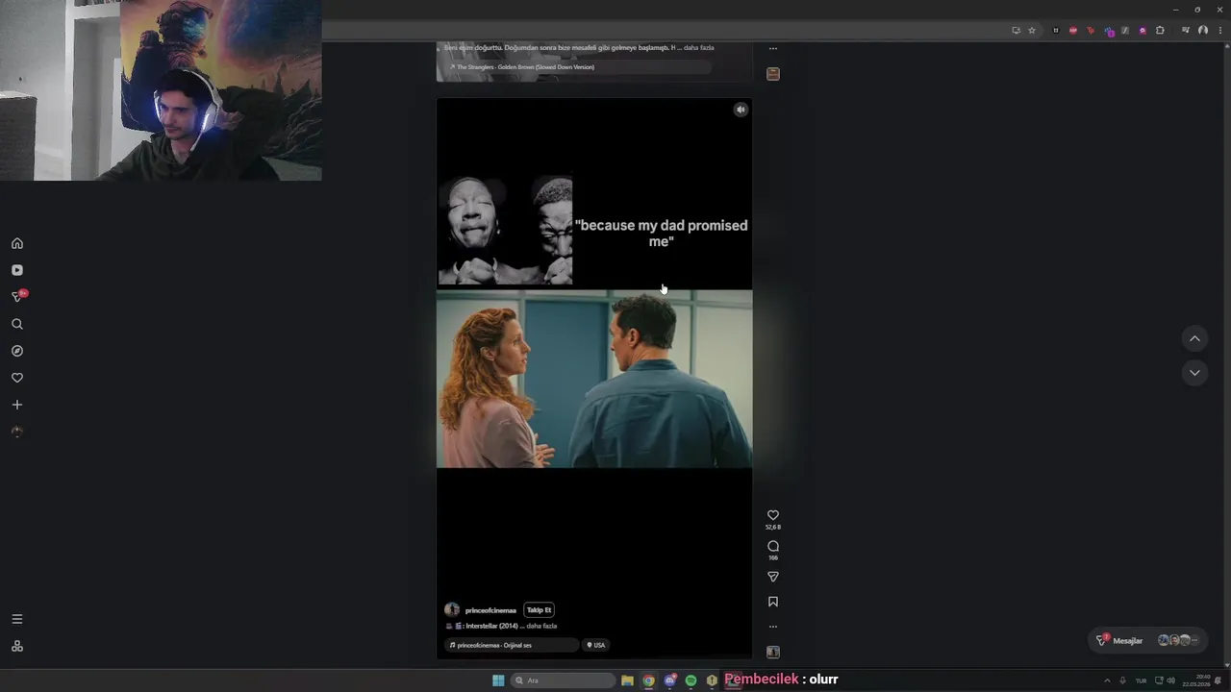Open comments on the Interstellar reel
The image size is (1231, 692).
tap(772, 546)
